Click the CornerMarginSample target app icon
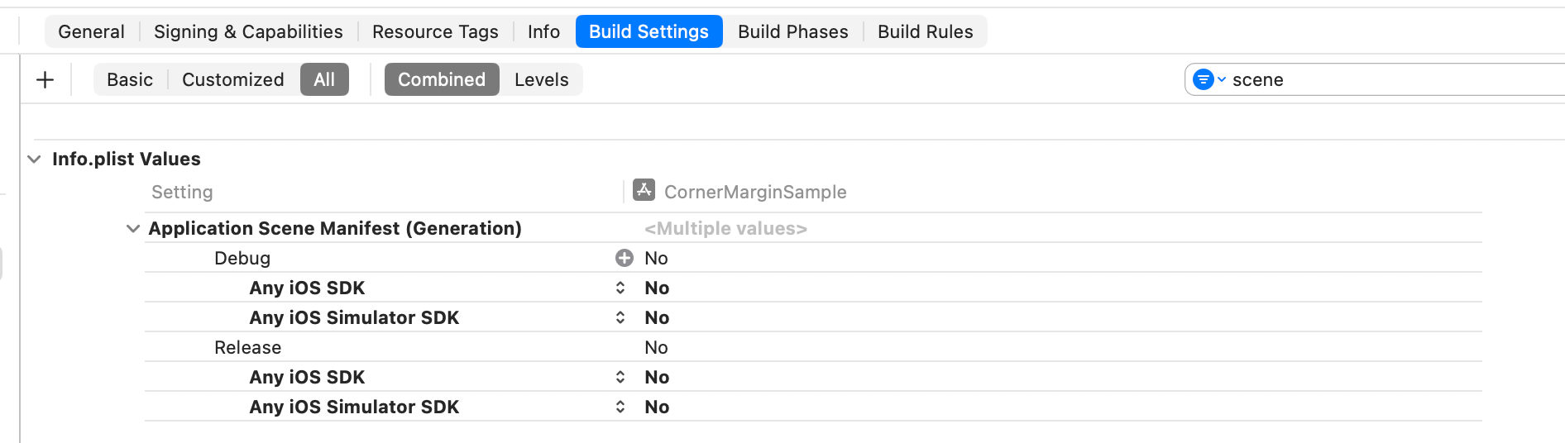Screen dimensions: 1565x443 [x=644, y=190]
